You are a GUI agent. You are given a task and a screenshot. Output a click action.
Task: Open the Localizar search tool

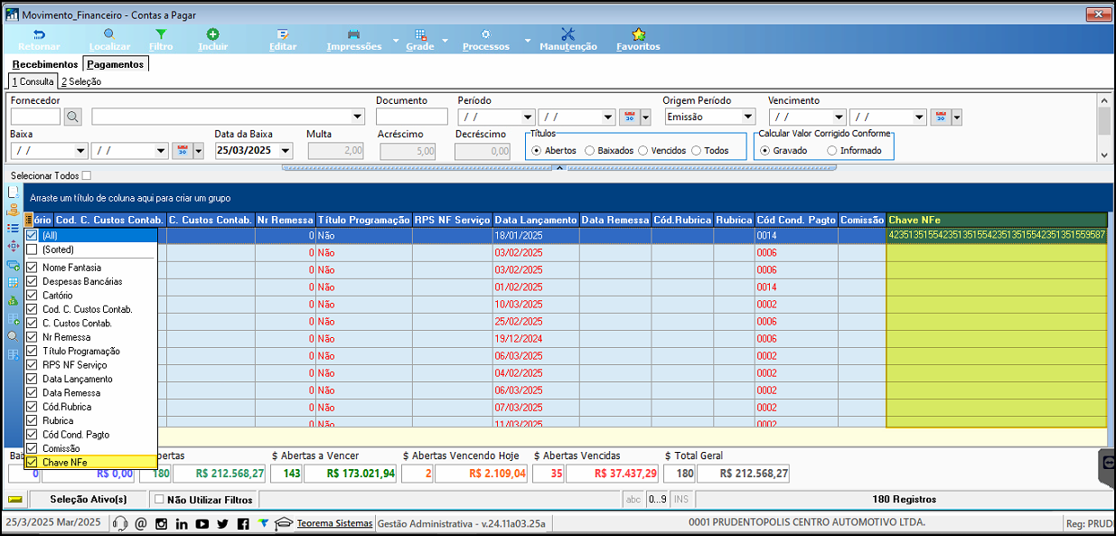pyautogui.click(x=109, y=34)
